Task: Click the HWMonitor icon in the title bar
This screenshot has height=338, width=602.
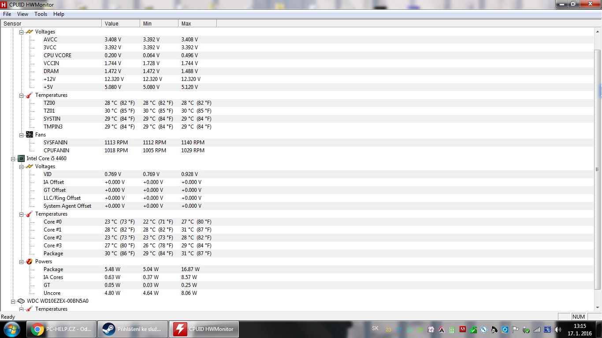Action: tap(4, 4)
